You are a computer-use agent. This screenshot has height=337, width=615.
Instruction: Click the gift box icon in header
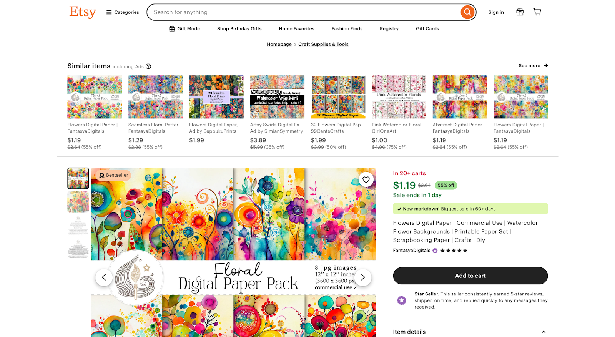coord(520,12)
